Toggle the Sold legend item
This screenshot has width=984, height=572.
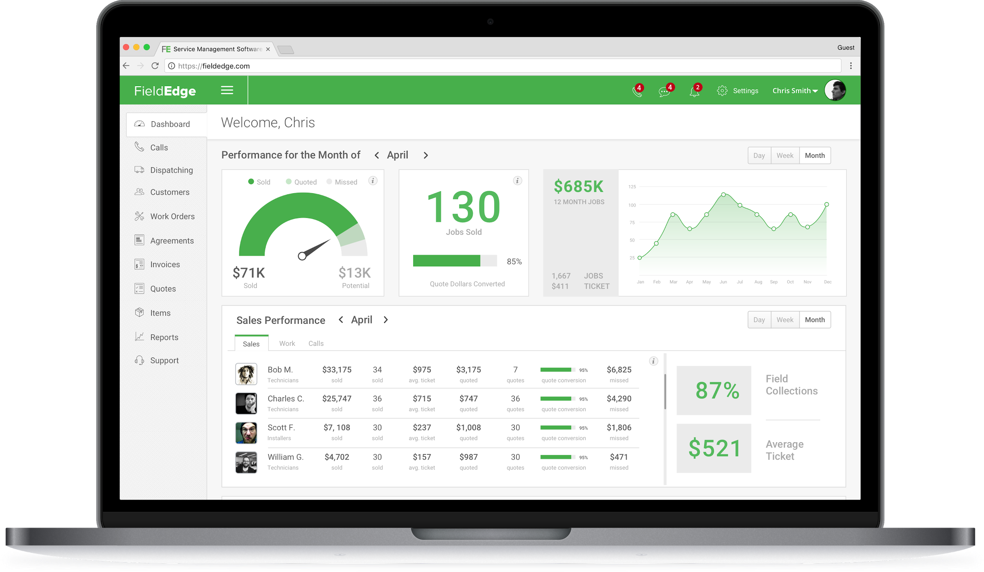(x=259, y=182)
